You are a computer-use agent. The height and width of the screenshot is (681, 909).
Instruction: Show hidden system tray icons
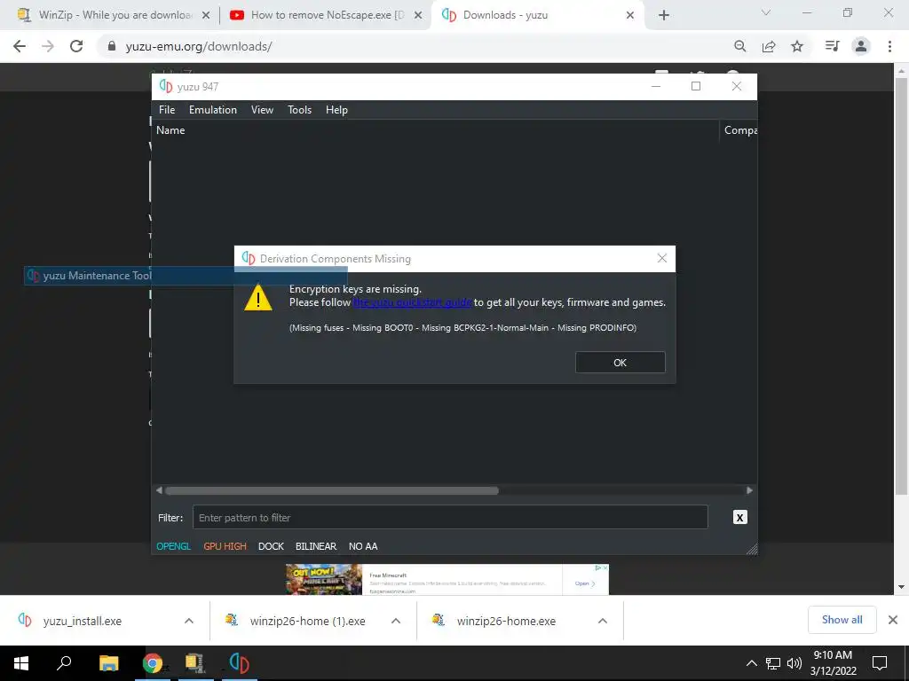click(x=751, y=663)
